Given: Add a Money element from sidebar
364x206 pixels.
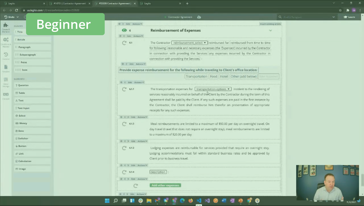Looking at the screenshot, I should click(x=33, y=123).
